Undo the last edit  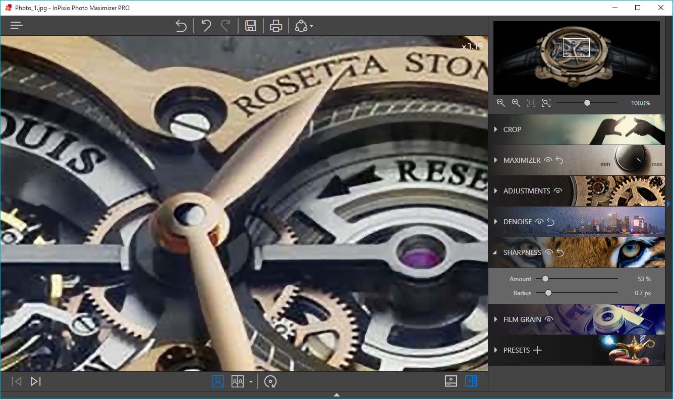pyautogui.click(x=206, y=26)
